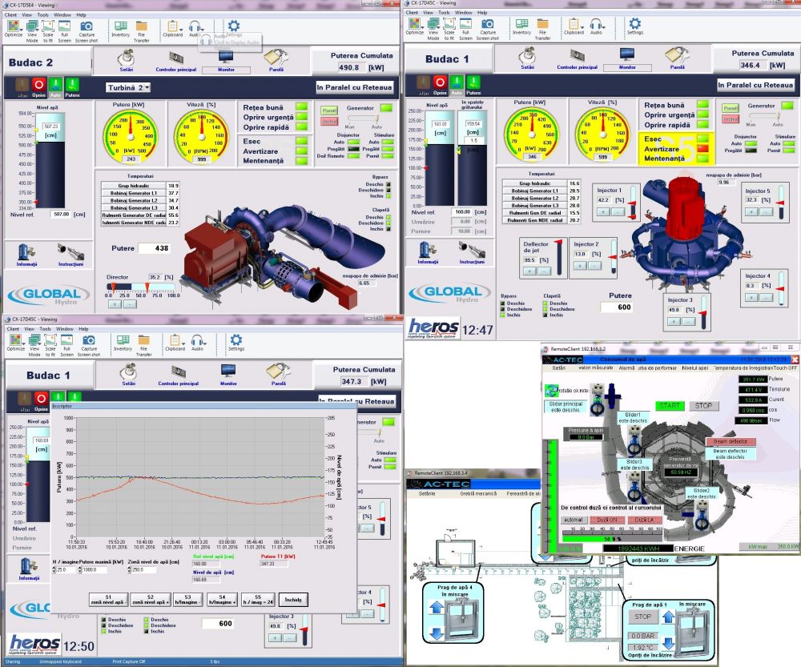This screenshot has height=667, width=801.
Task: Open Tools menu in Budac 2 window
Action: coord(43,14)
